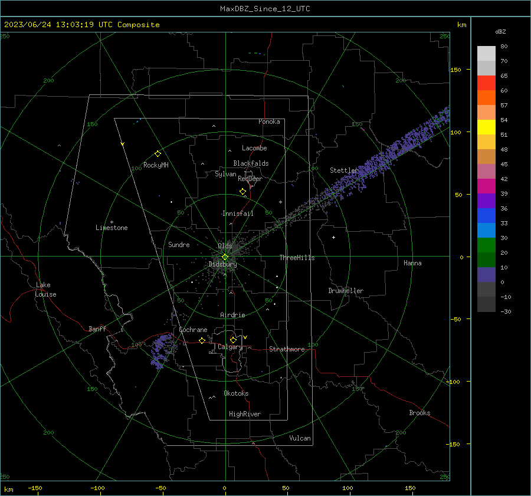
Task: Click the Innisfail city label
Action: [x=238, y=213]
